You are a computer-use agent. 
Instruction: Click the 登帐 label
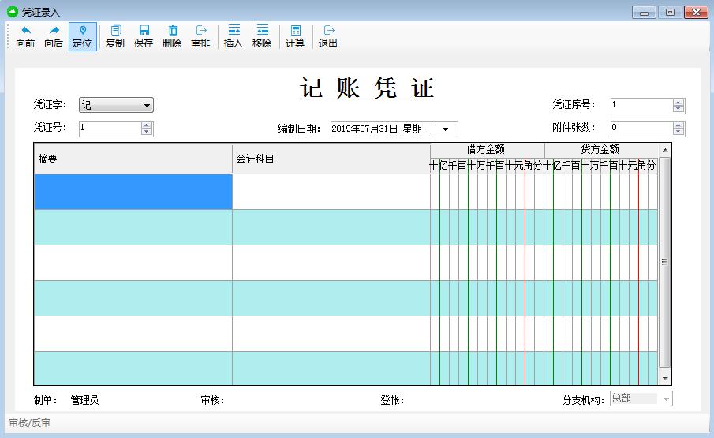[x=392, y=400]
